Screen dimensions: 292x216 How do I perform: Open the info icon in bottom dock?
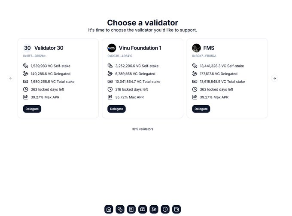(165, 209)
